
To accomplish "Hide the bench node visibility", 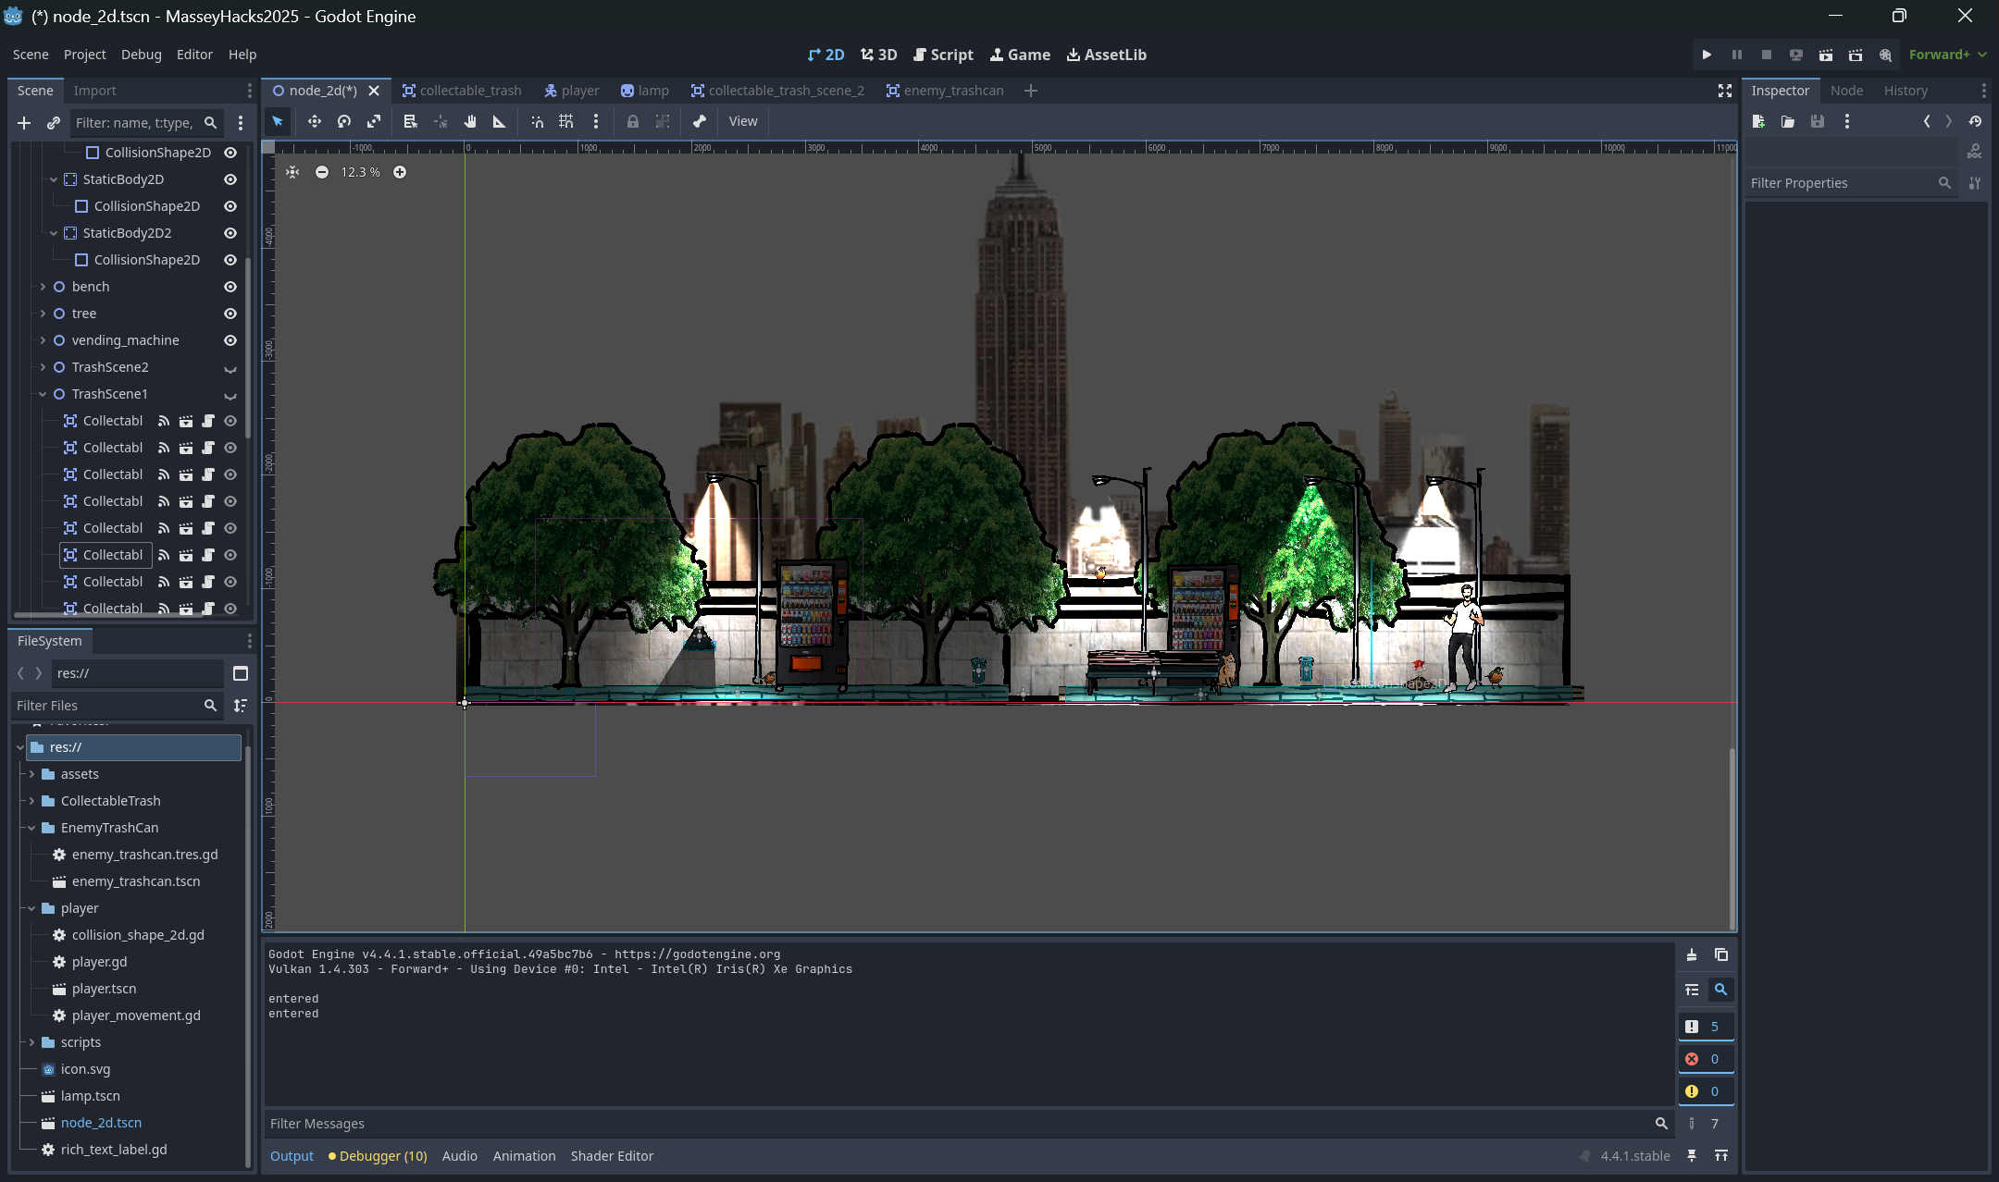I will click(x=230, y=287).
